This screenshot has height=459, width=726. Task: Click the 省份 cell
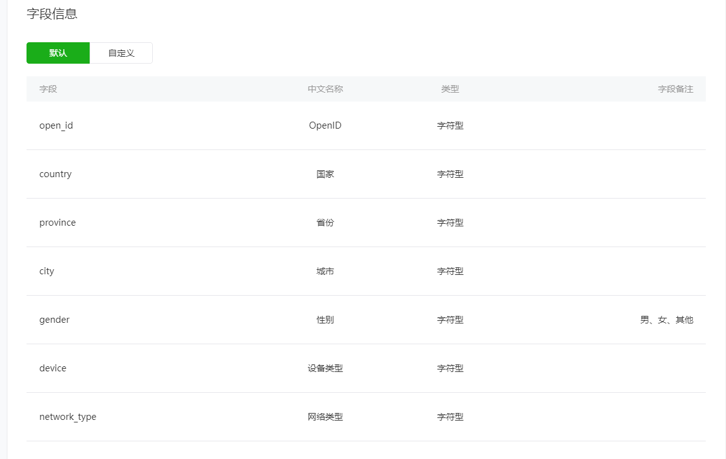(325, 223)
